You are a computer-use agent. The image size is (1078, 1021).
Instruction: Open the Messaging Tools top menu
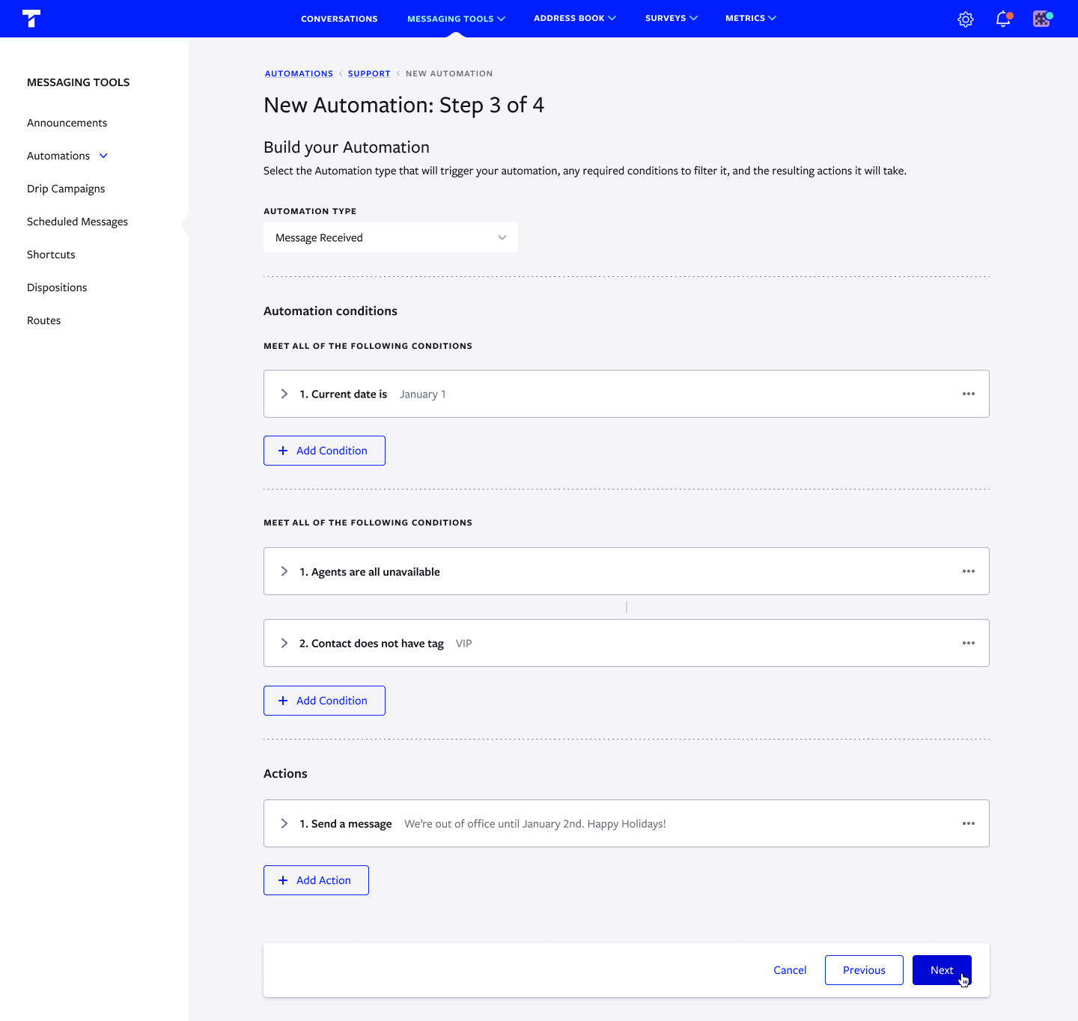[x=456, y=19]
